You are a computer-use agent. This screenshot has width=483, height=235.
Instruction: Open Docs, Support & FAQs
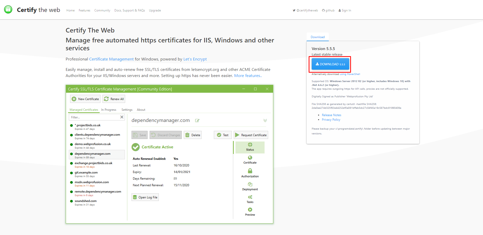(x=129, y=10)
